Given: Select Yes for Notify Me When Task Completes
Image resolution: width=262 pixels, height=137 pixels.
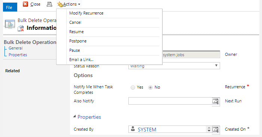Looking at the screenshot, I should [x=133, y=87].
